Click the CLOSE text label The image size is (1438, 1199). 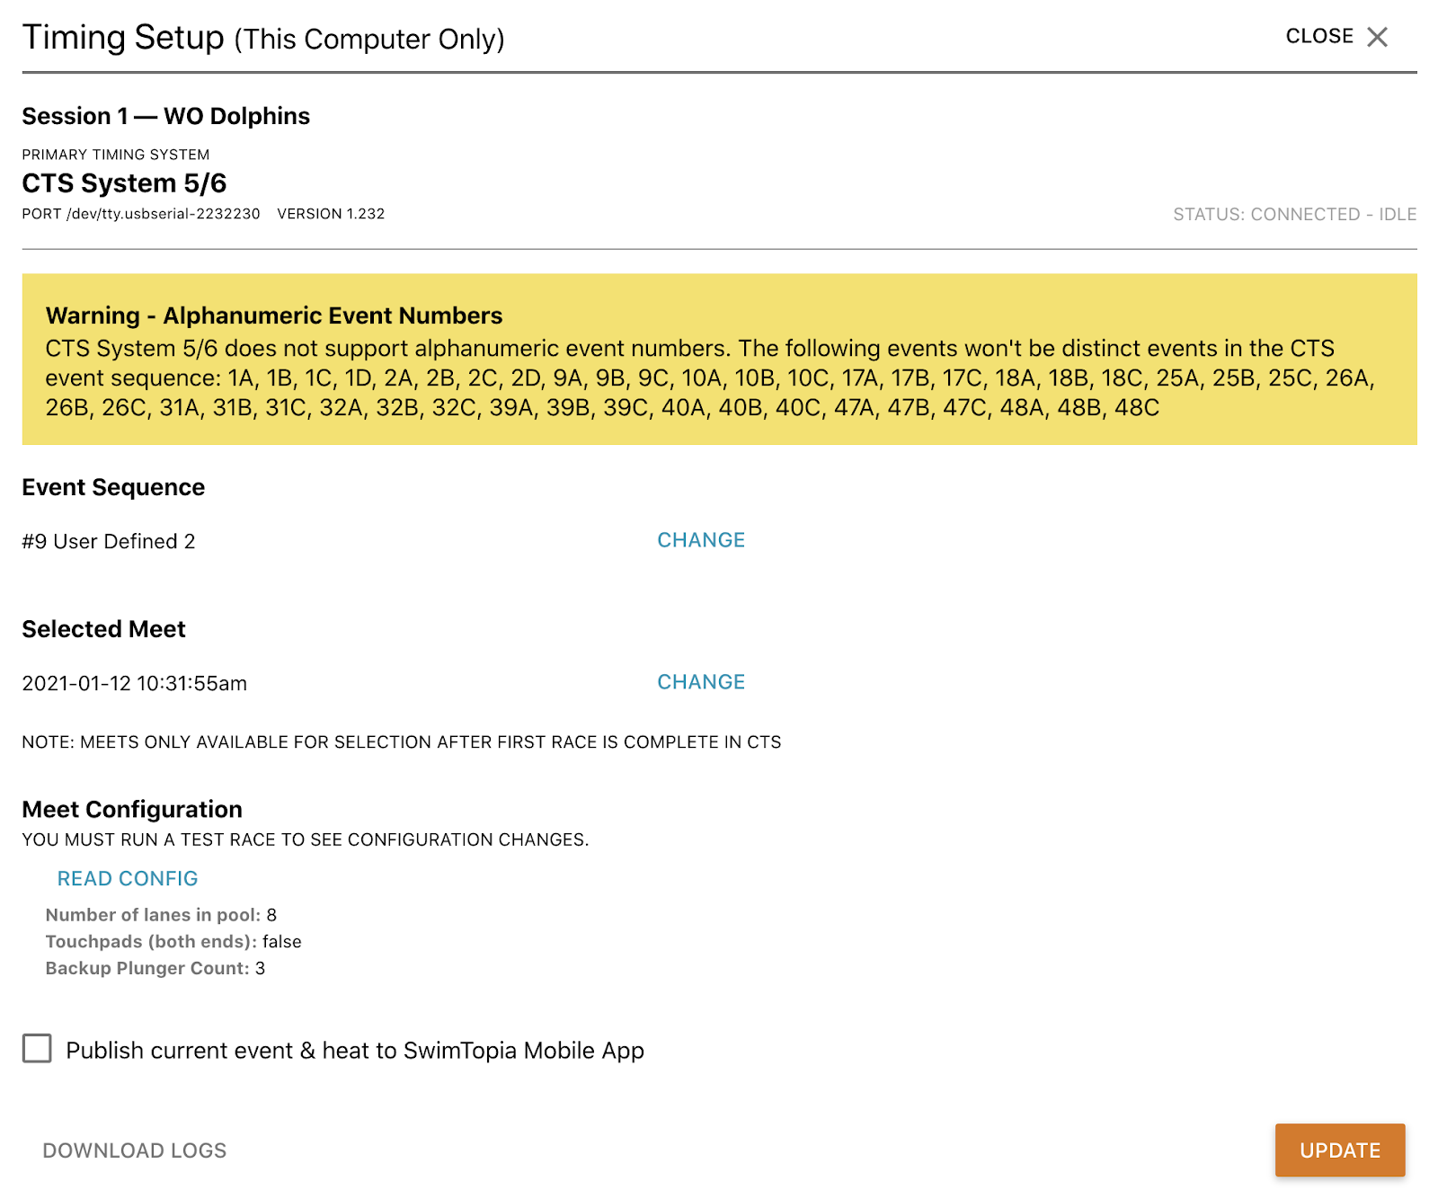1318,37
